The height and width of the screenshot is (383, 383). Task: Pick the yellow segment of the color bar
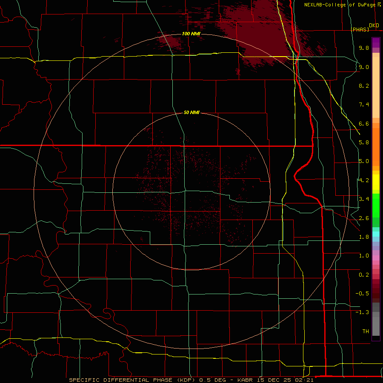376,182
